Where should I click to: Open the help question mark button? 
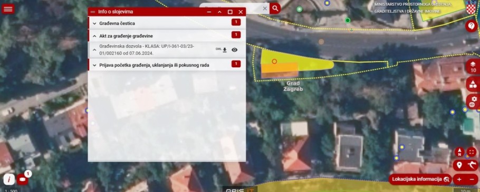tap(471, 26)
